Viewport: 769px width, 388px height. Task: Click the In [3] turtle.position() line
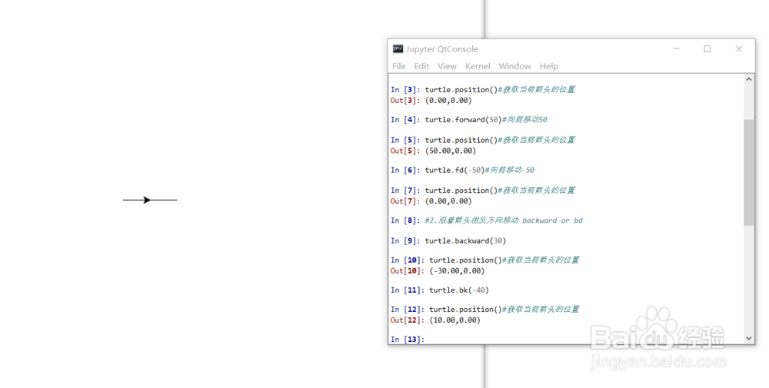(x=483, y=90)
